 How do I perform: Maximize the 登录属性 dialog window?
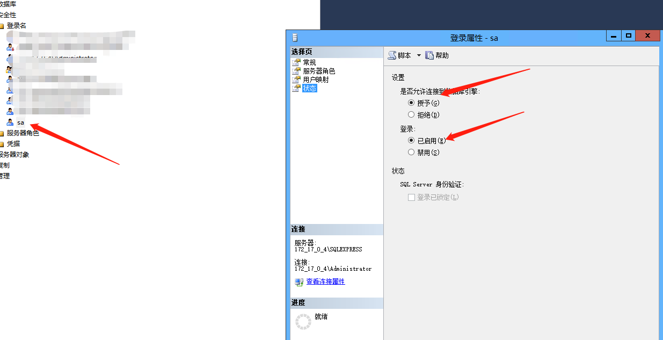[628, 35]
